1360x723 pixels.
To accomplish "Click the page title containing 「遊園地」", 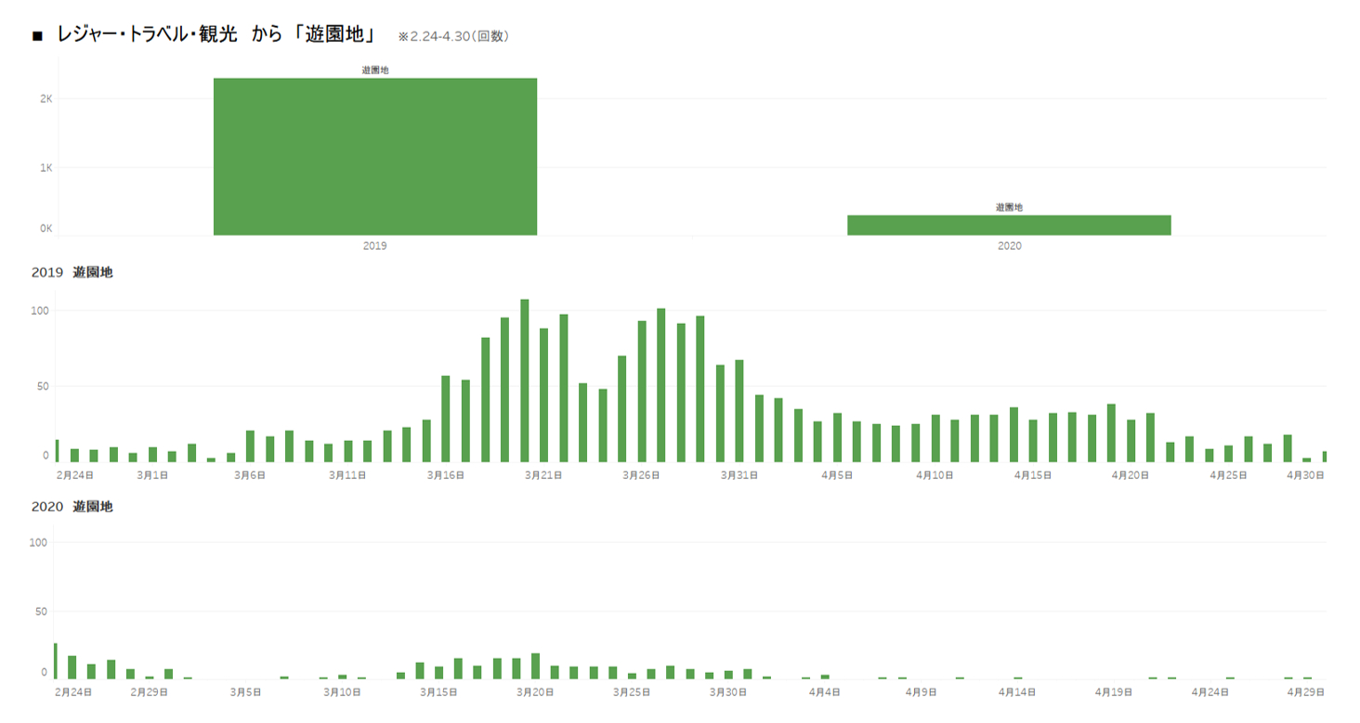I will [216, 35].
